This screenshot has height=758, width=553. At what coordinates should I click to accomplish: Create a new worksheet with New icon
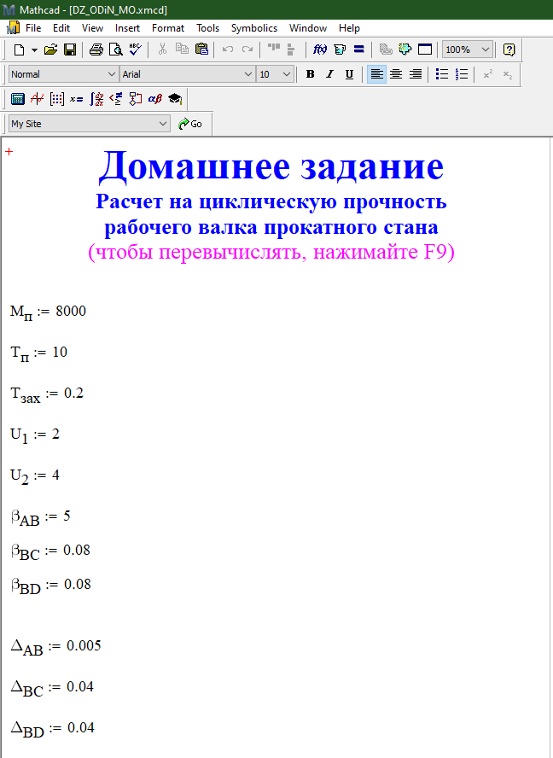pos(19,50)
